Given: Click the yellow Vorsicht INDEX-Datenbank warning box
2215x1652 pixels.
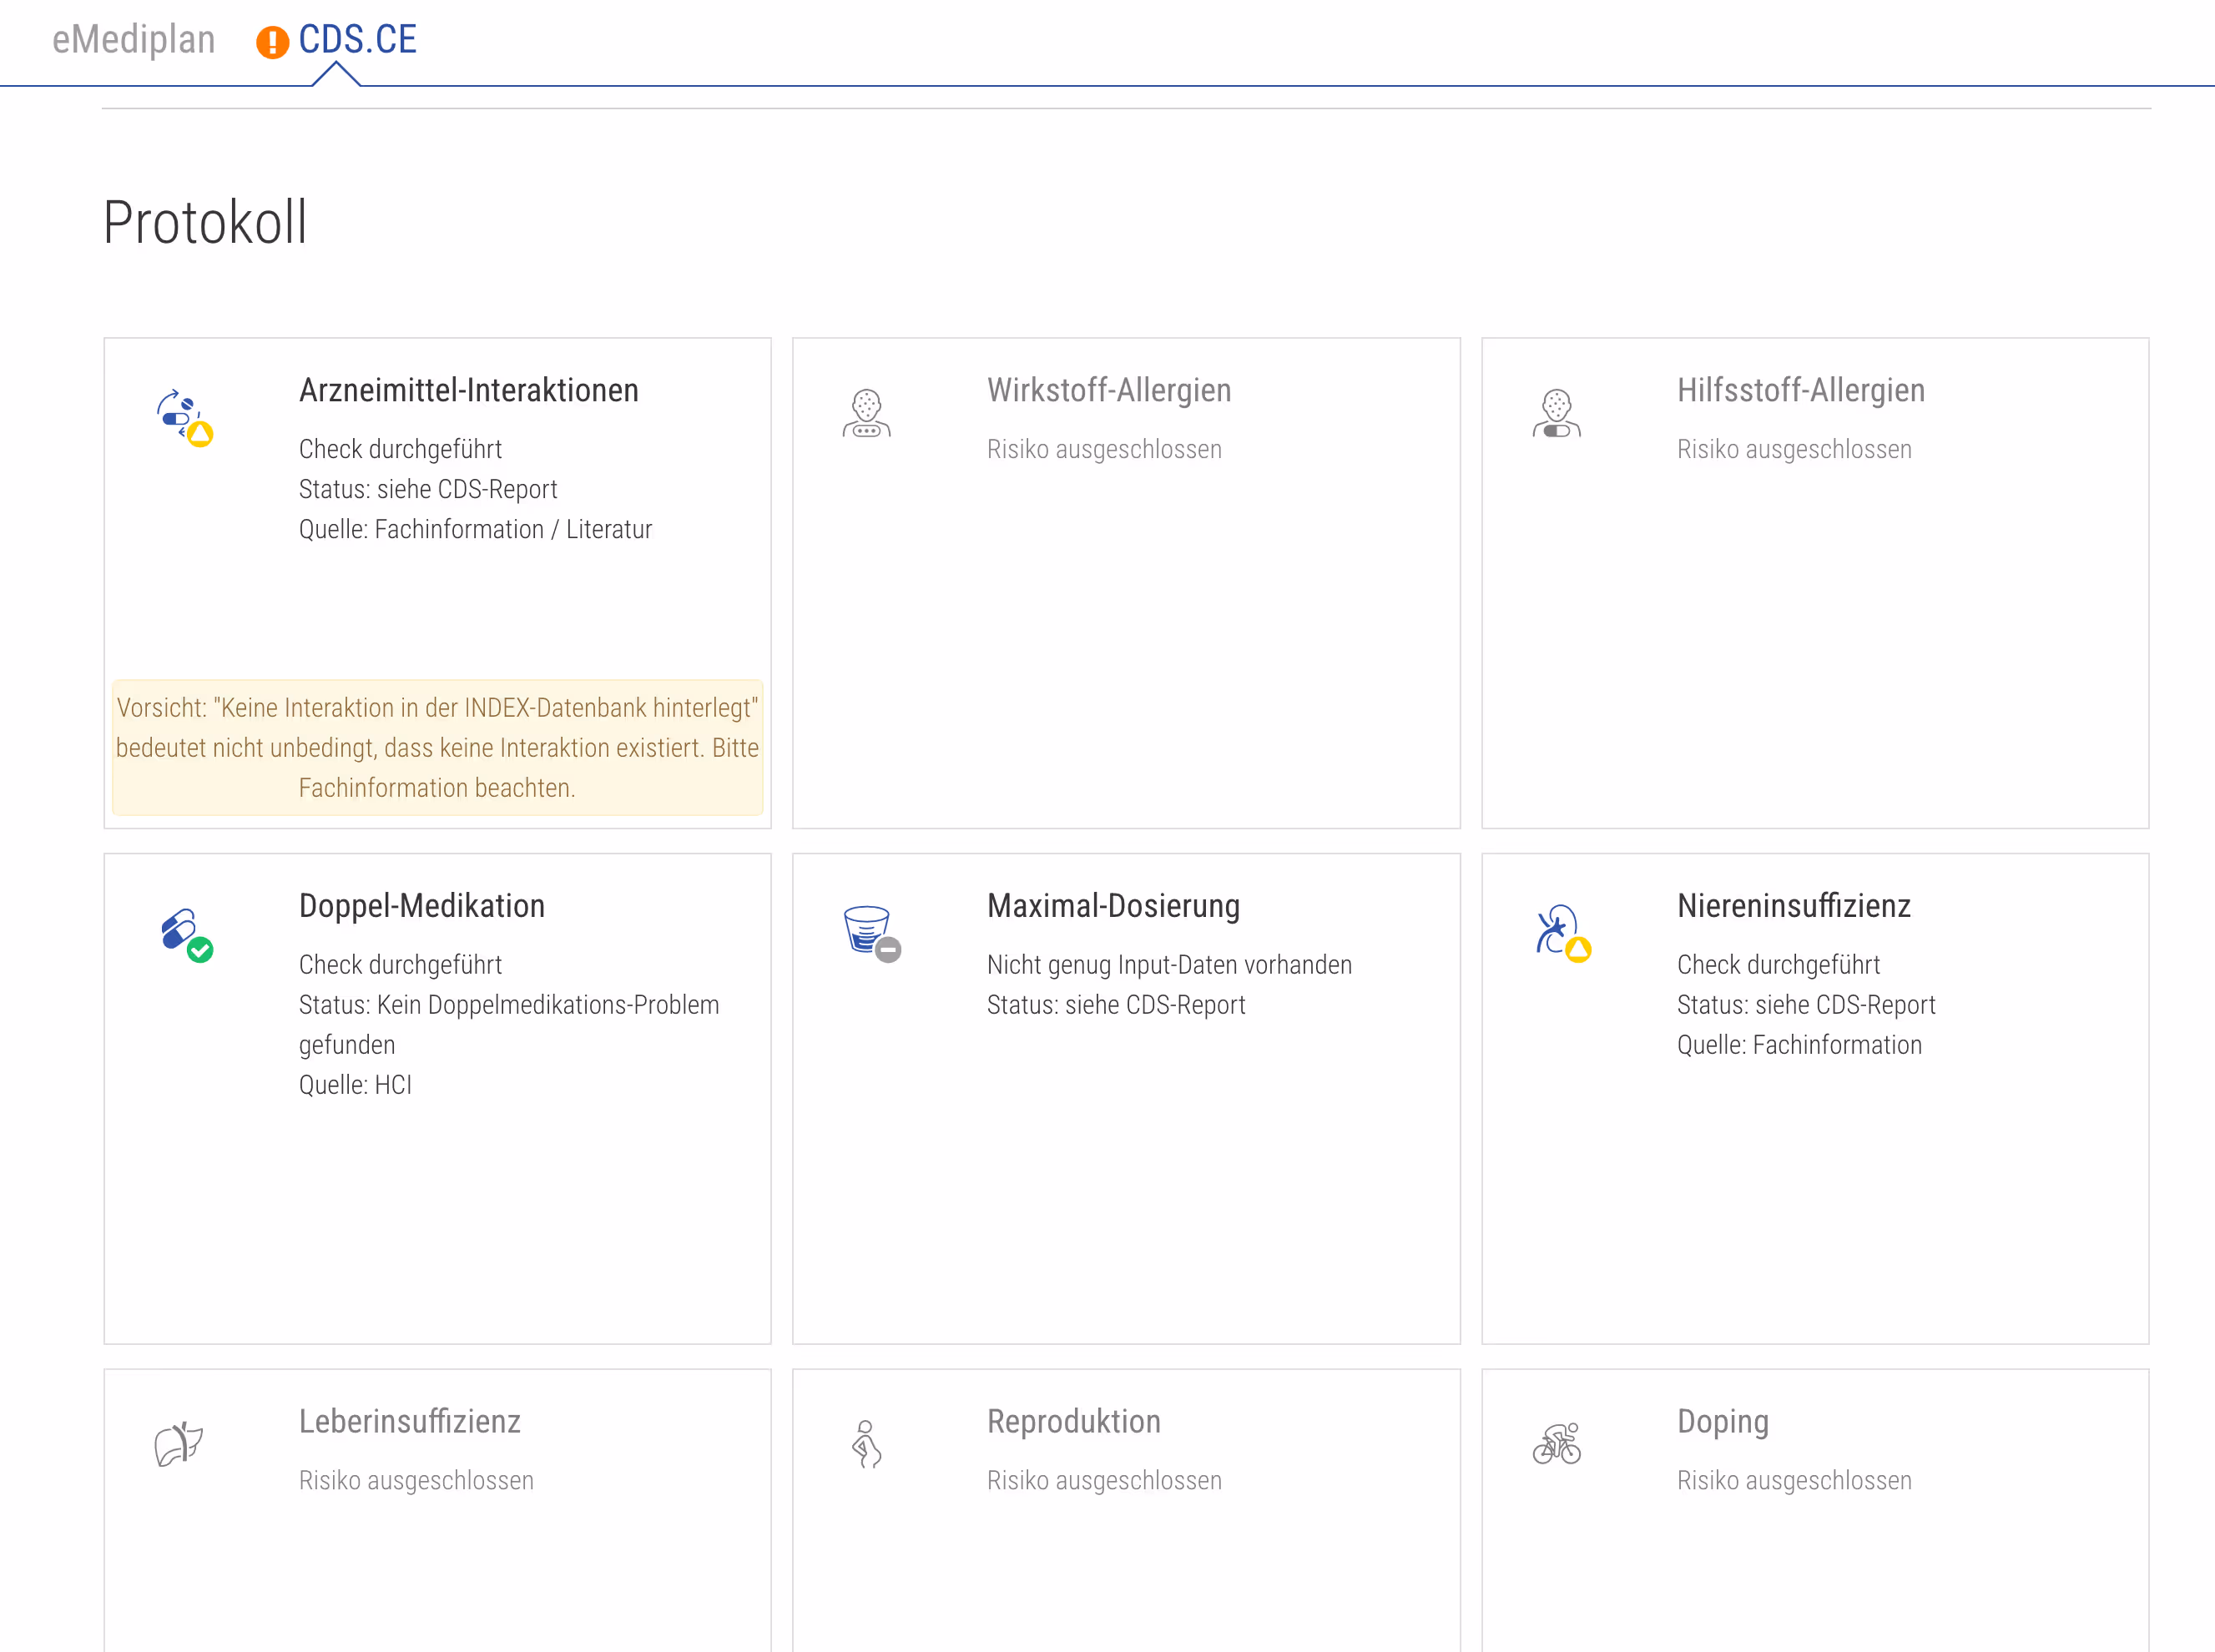Looking at the screenshot, I should (x=437, y=748).
